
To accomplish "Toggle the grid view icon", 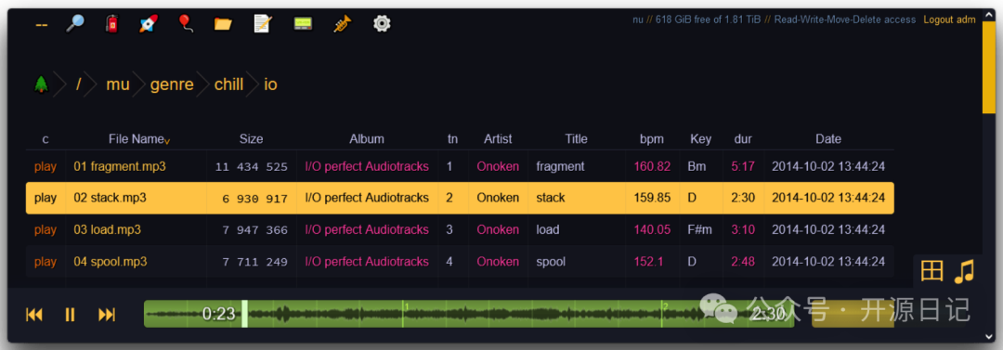I will [x=932, y=271].
